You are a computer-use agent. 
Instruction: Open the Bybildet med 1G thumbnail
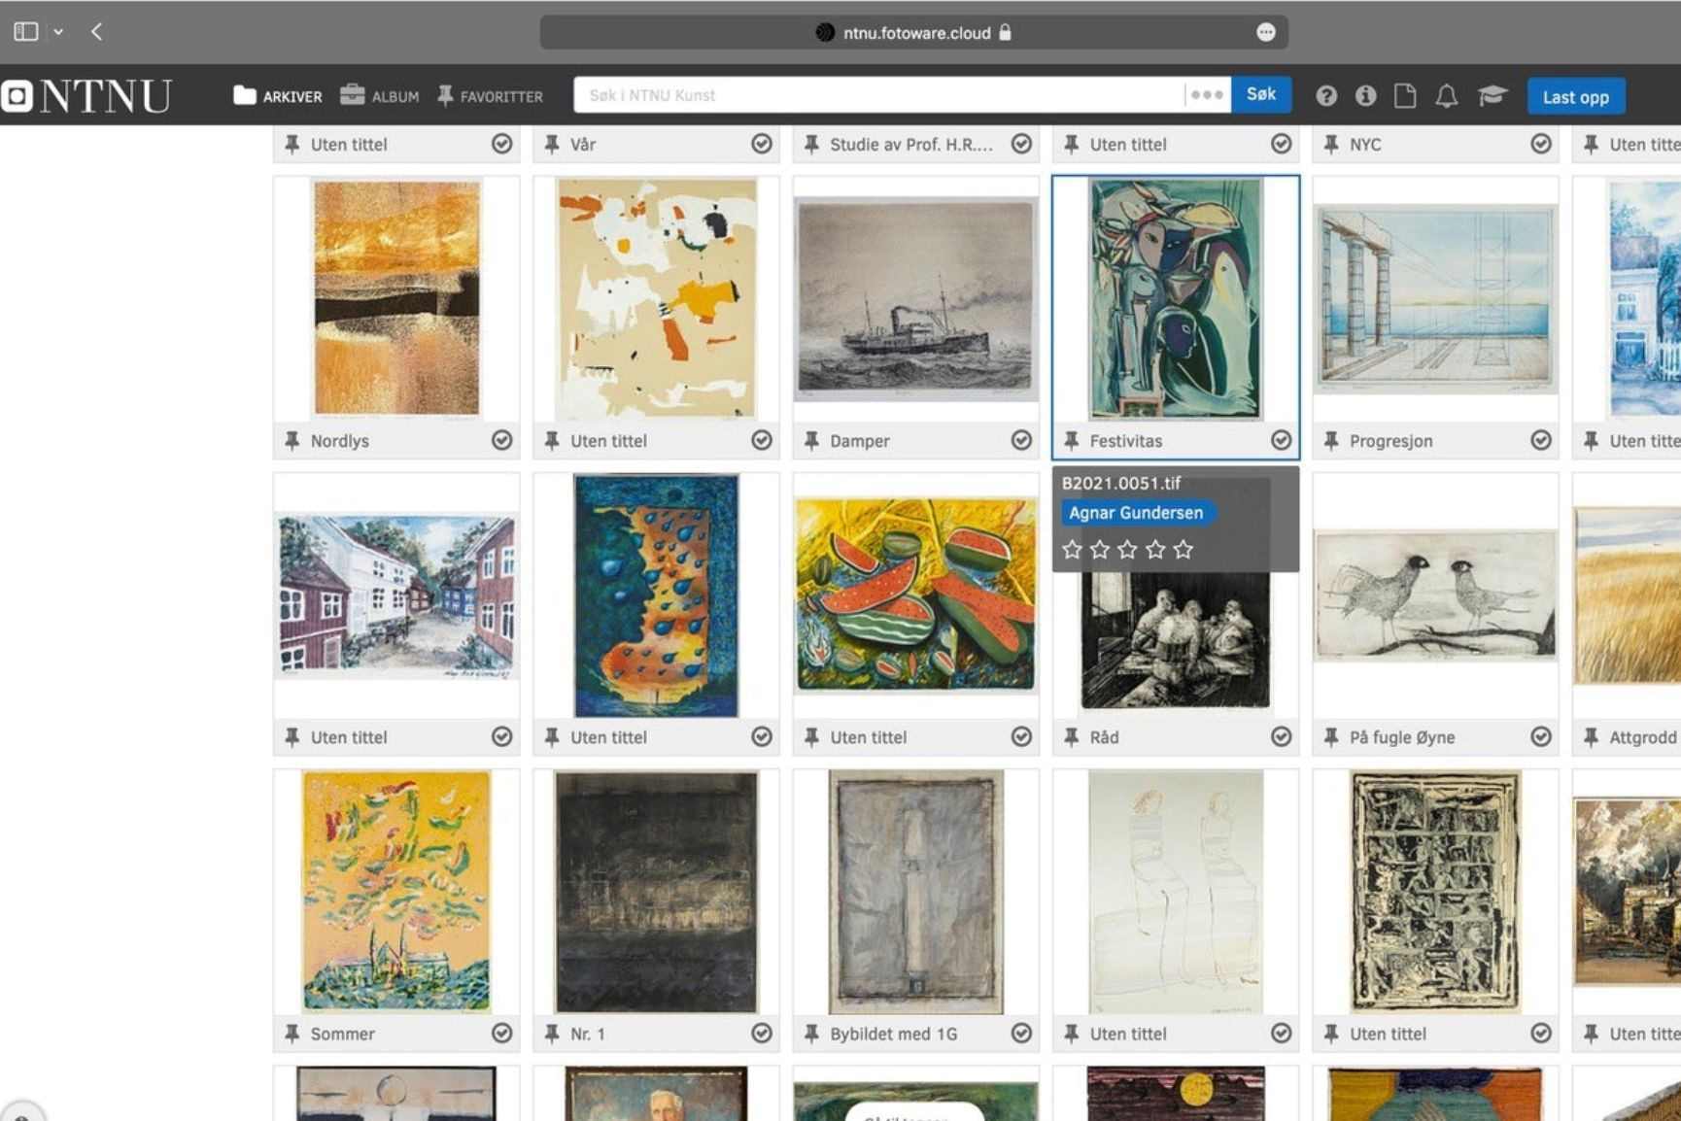click(915, 891)
